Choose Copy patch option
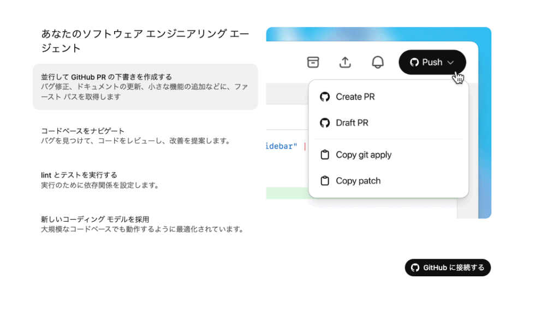Viewport: 559px width, 310px height. 388,181
